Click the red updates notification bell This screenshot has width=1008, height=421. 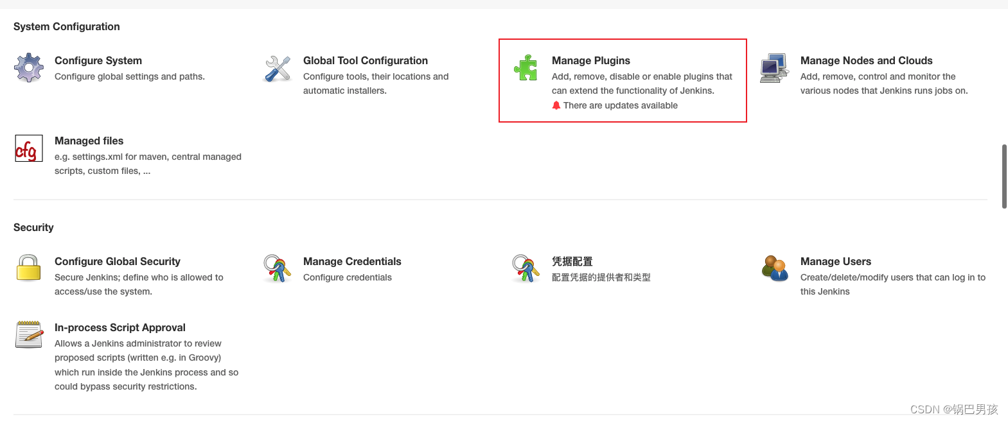point(556,105)
